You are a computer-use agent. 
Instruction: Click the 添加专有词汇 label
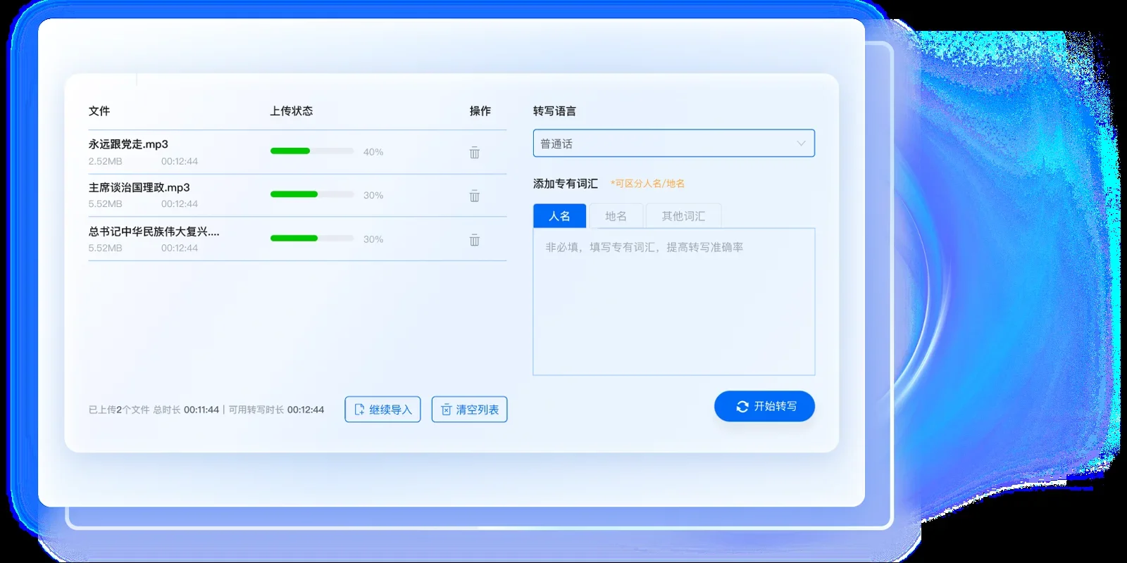pyautogui.click(x=565, y=184)
